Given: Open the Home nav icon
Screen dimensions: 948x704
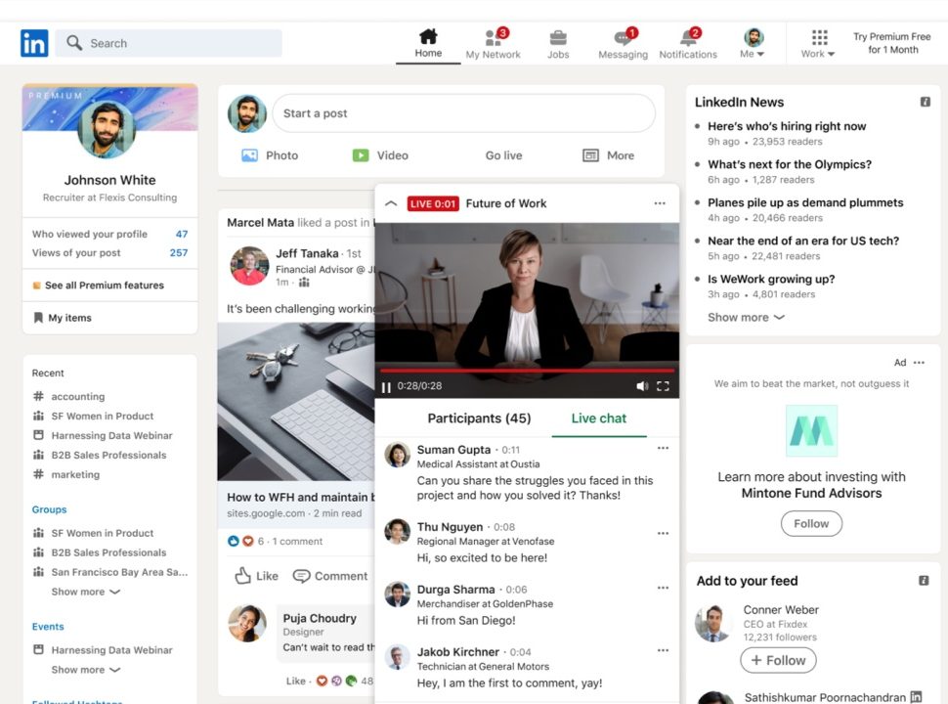Looking at the screenshot, I should (428, 43).
